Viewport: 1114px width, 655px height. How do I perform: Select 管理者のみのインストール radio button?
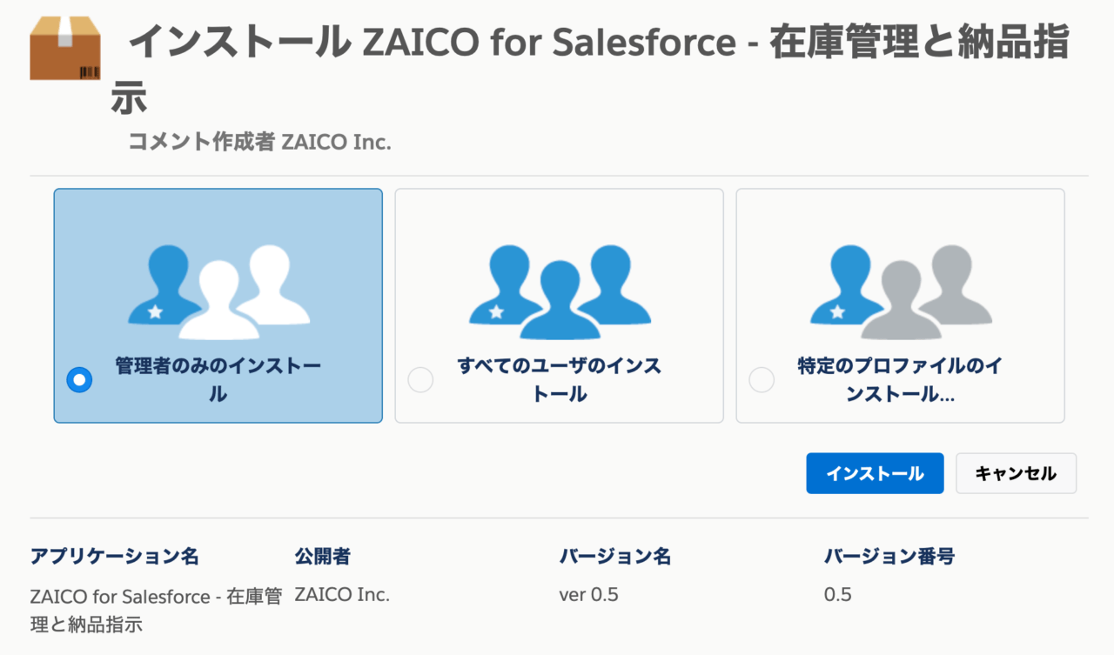(x=79, y=380)
